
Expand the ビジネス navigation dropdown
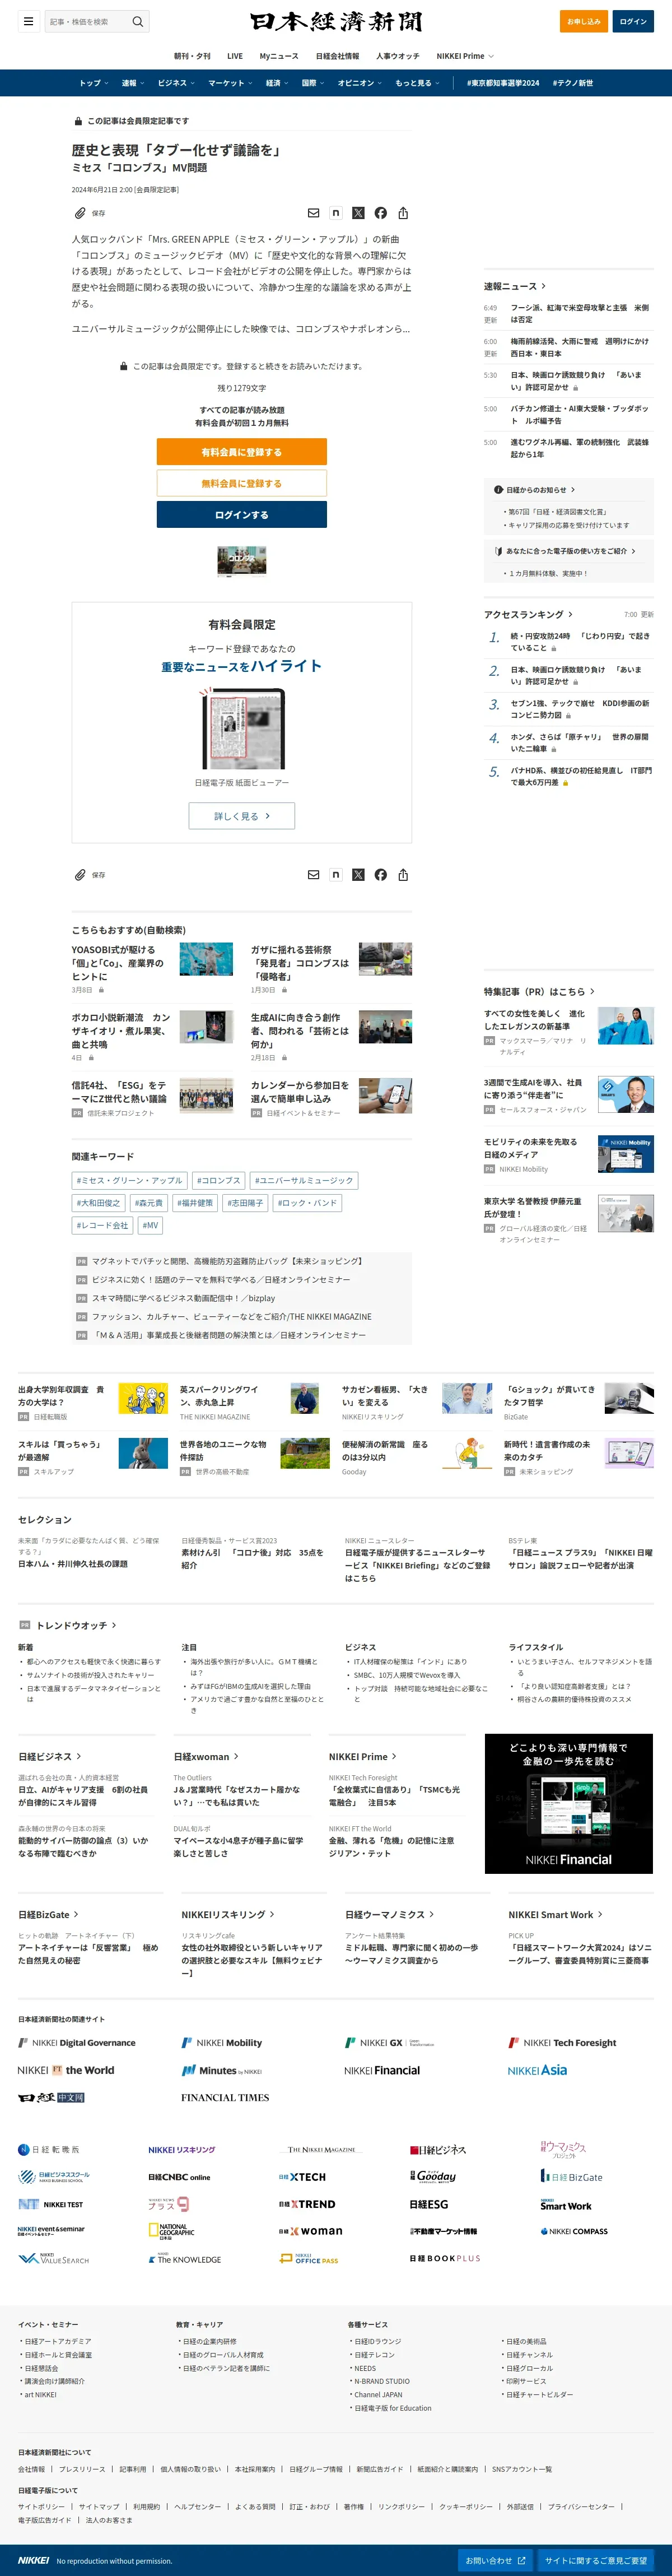point(176,83)
